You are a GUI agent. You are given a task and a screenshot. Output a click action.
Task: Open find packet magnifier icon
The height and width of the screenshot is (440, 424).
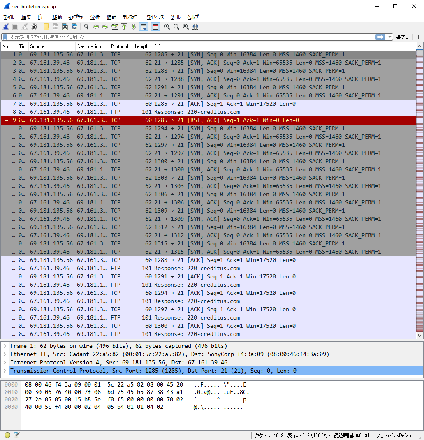point(86,27)
